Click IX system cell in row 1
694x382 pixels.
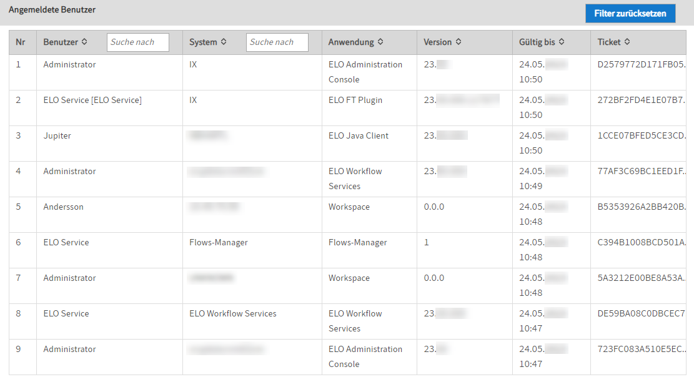point(193,64)
